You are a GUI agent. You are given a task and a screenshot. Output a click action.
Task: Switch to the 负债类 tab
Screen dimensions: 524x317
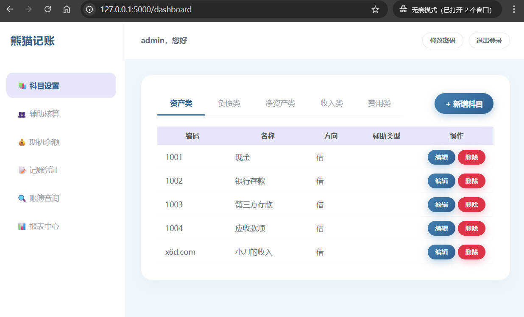tap(229, 103)
